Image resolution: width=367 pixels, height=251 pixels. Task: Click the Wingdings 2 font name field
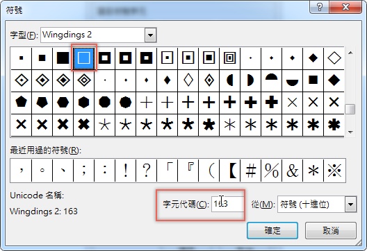tap(92, 35)
